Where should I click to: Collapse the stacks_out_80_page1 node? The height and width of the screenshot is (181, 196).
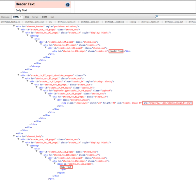coord(32,84)
